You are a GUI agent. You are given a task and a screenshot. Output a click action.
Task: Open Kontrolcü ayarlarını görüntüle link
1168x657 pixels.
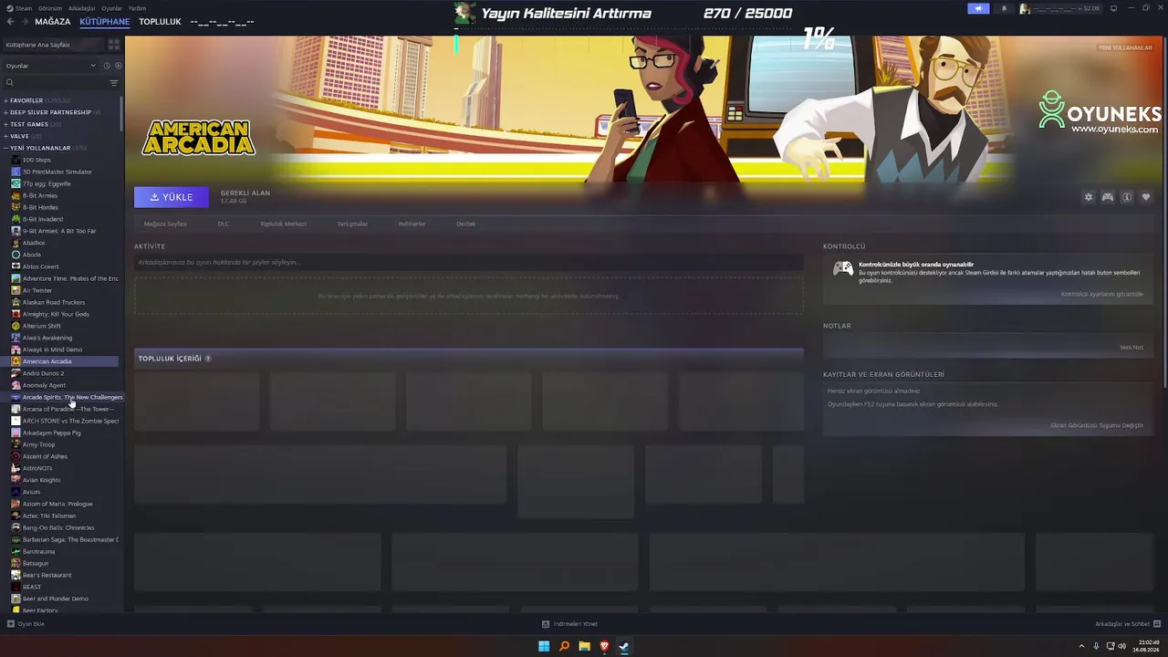tap(1101, 294)
